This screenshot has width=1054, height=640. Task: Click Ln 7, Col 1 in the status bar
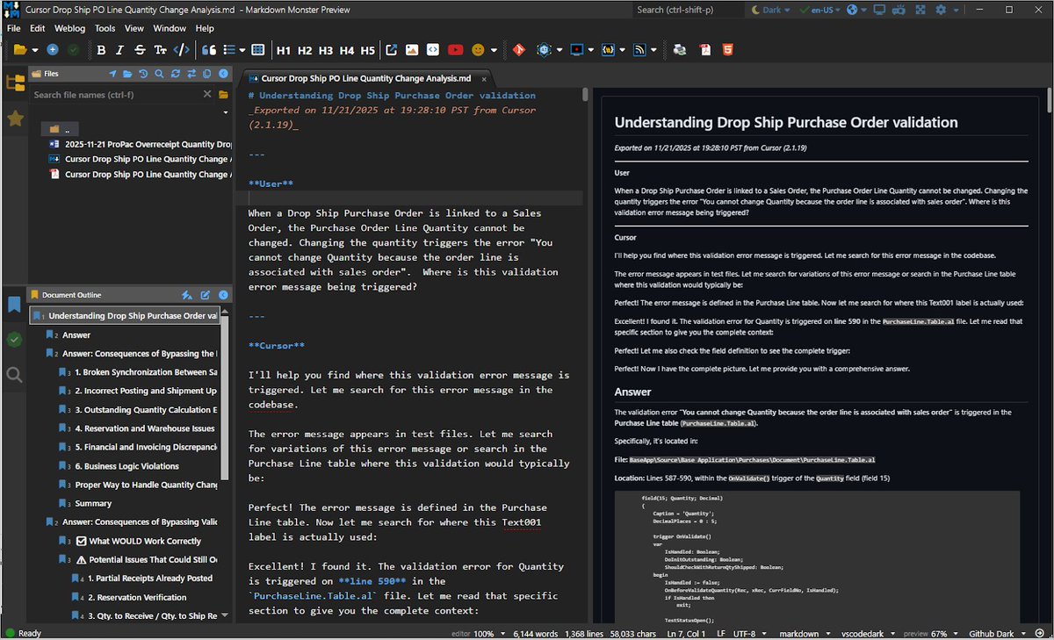685,633
